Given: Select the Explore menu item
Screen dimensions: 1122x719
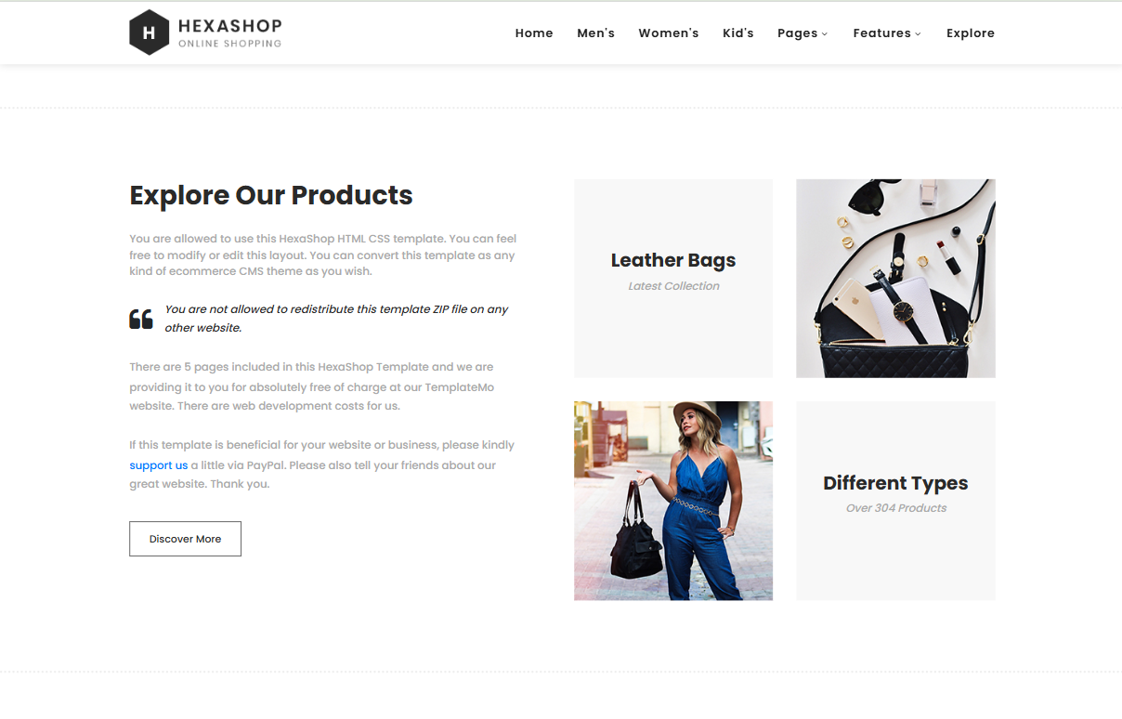Looking at the screenshot, I should [x=971, y=33].
